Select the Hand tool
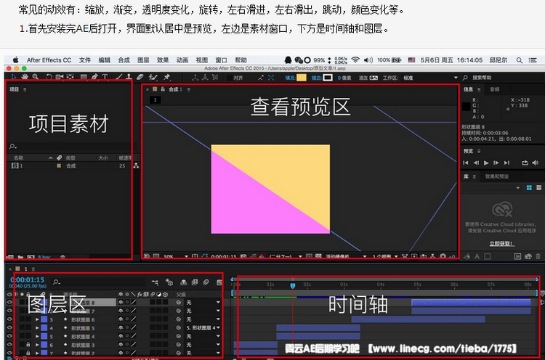Viewport: 545px width, 360px height. pyautogui.click(x=24, y=77)
